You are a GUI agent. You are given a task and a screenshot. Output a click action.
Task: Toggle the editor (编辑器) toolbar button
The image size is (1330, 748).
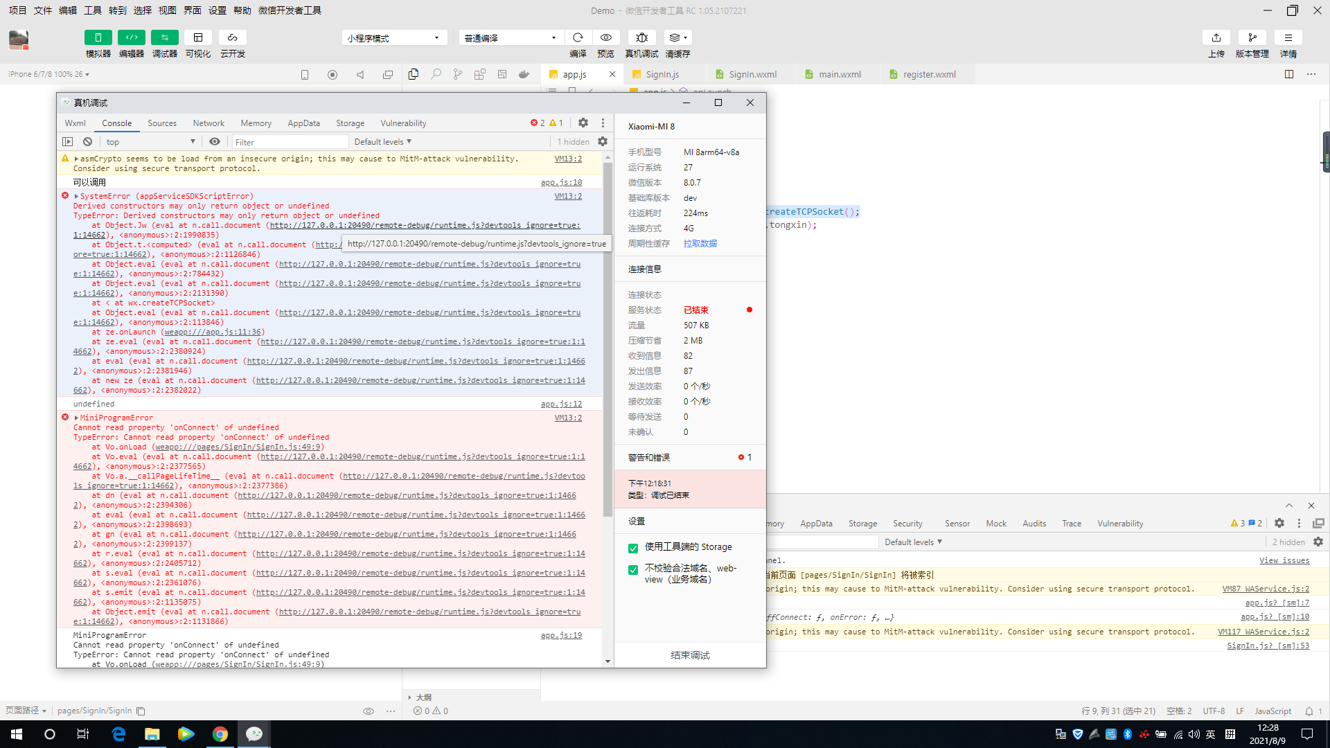point(131,37)
